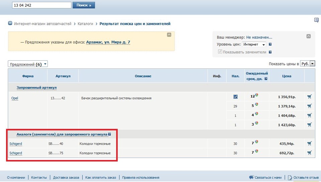321x182 pixels.
Task: Collapse the yellow office notice panel
Action: [x=169, y=35]
